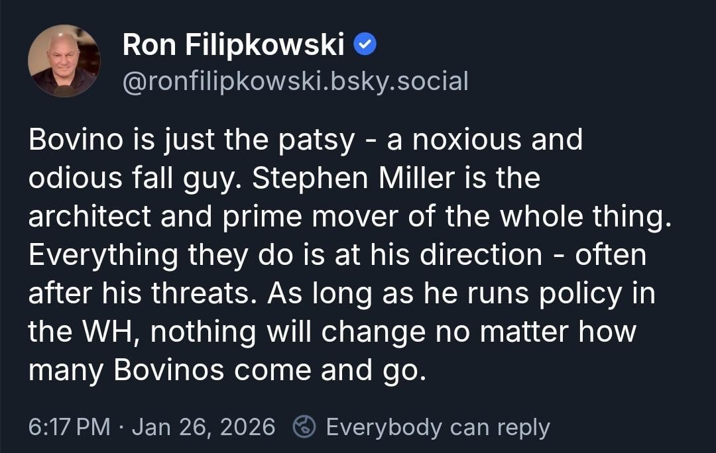This screenshot has height=453, width=716.
Task: Open the "Ron Filipkowski" display name
Action: (x=233, y=45)
